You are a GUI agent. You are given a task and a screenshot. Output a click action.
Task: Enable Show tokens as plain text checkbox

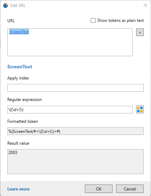point(93,20)
